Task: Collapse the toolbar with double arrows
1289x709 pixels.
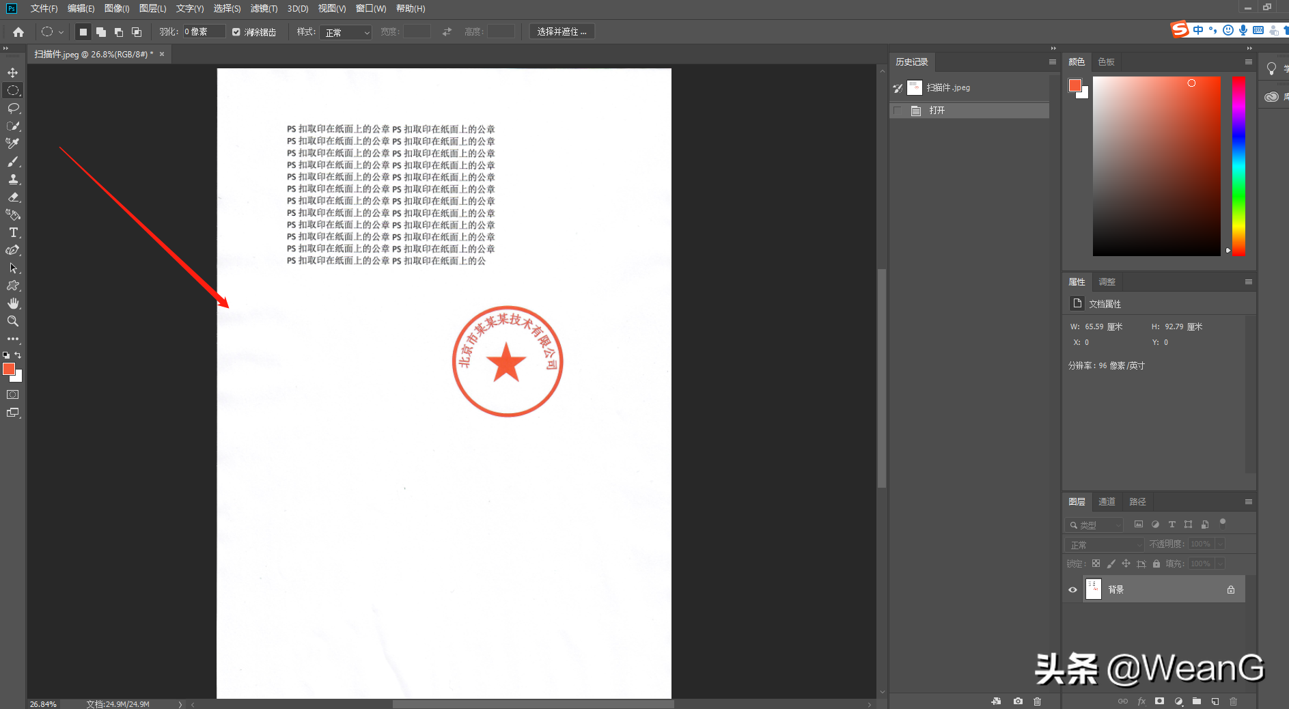Action: coord(5,48)
